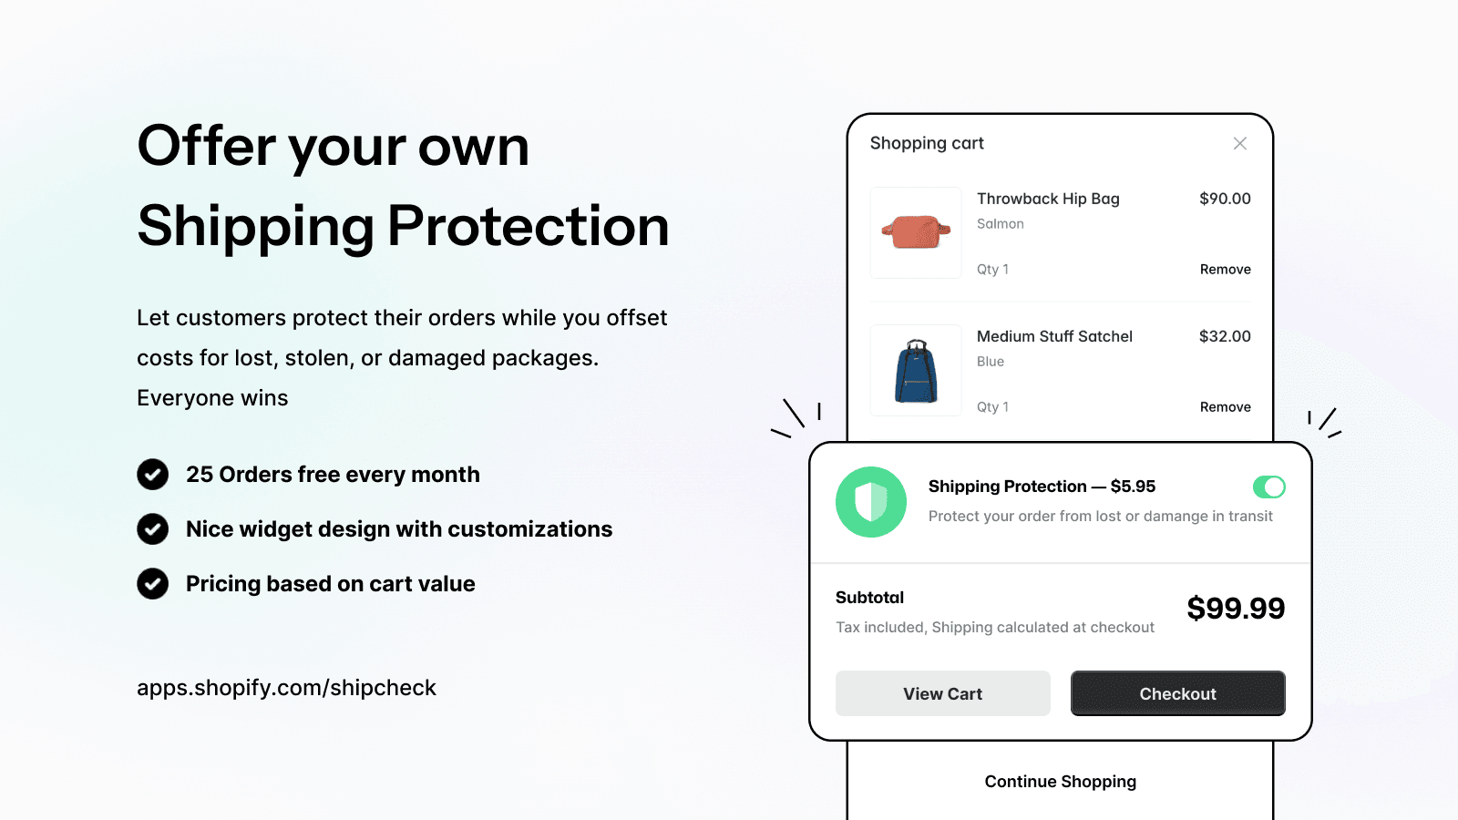Proceed with the Checkout button

click(x=1177, y=693)
